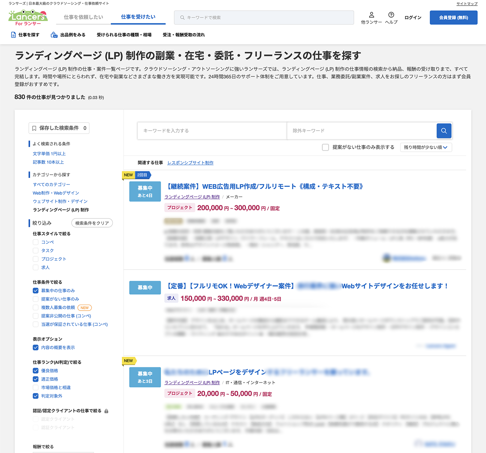
Task: Select ウェブサイト制作・デザイン category
Action: pos(60,201)
